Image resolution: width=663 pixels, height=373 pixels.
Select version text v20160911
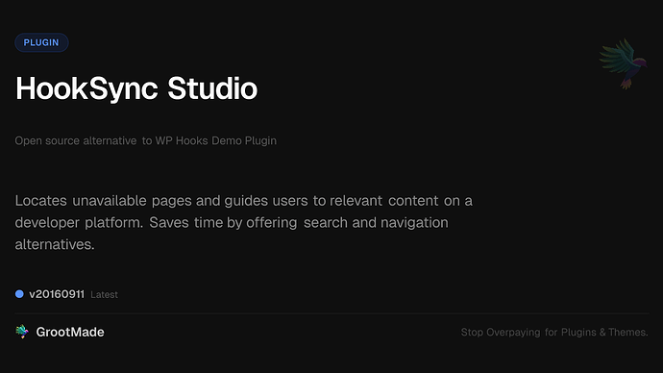pos(57,294)
